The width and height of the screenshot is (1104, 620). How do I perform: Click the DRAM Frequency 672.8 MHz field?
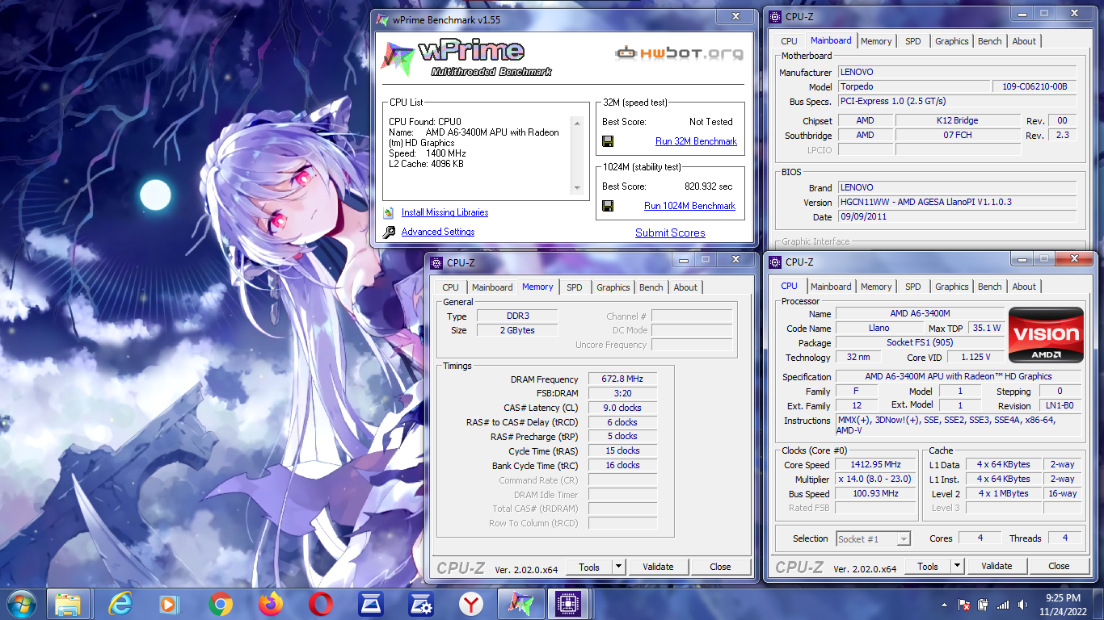(x=622, y=379)
